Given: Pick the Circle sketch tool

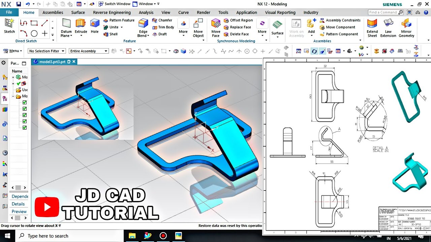Looking at the screenshot, I should point(34,33).
